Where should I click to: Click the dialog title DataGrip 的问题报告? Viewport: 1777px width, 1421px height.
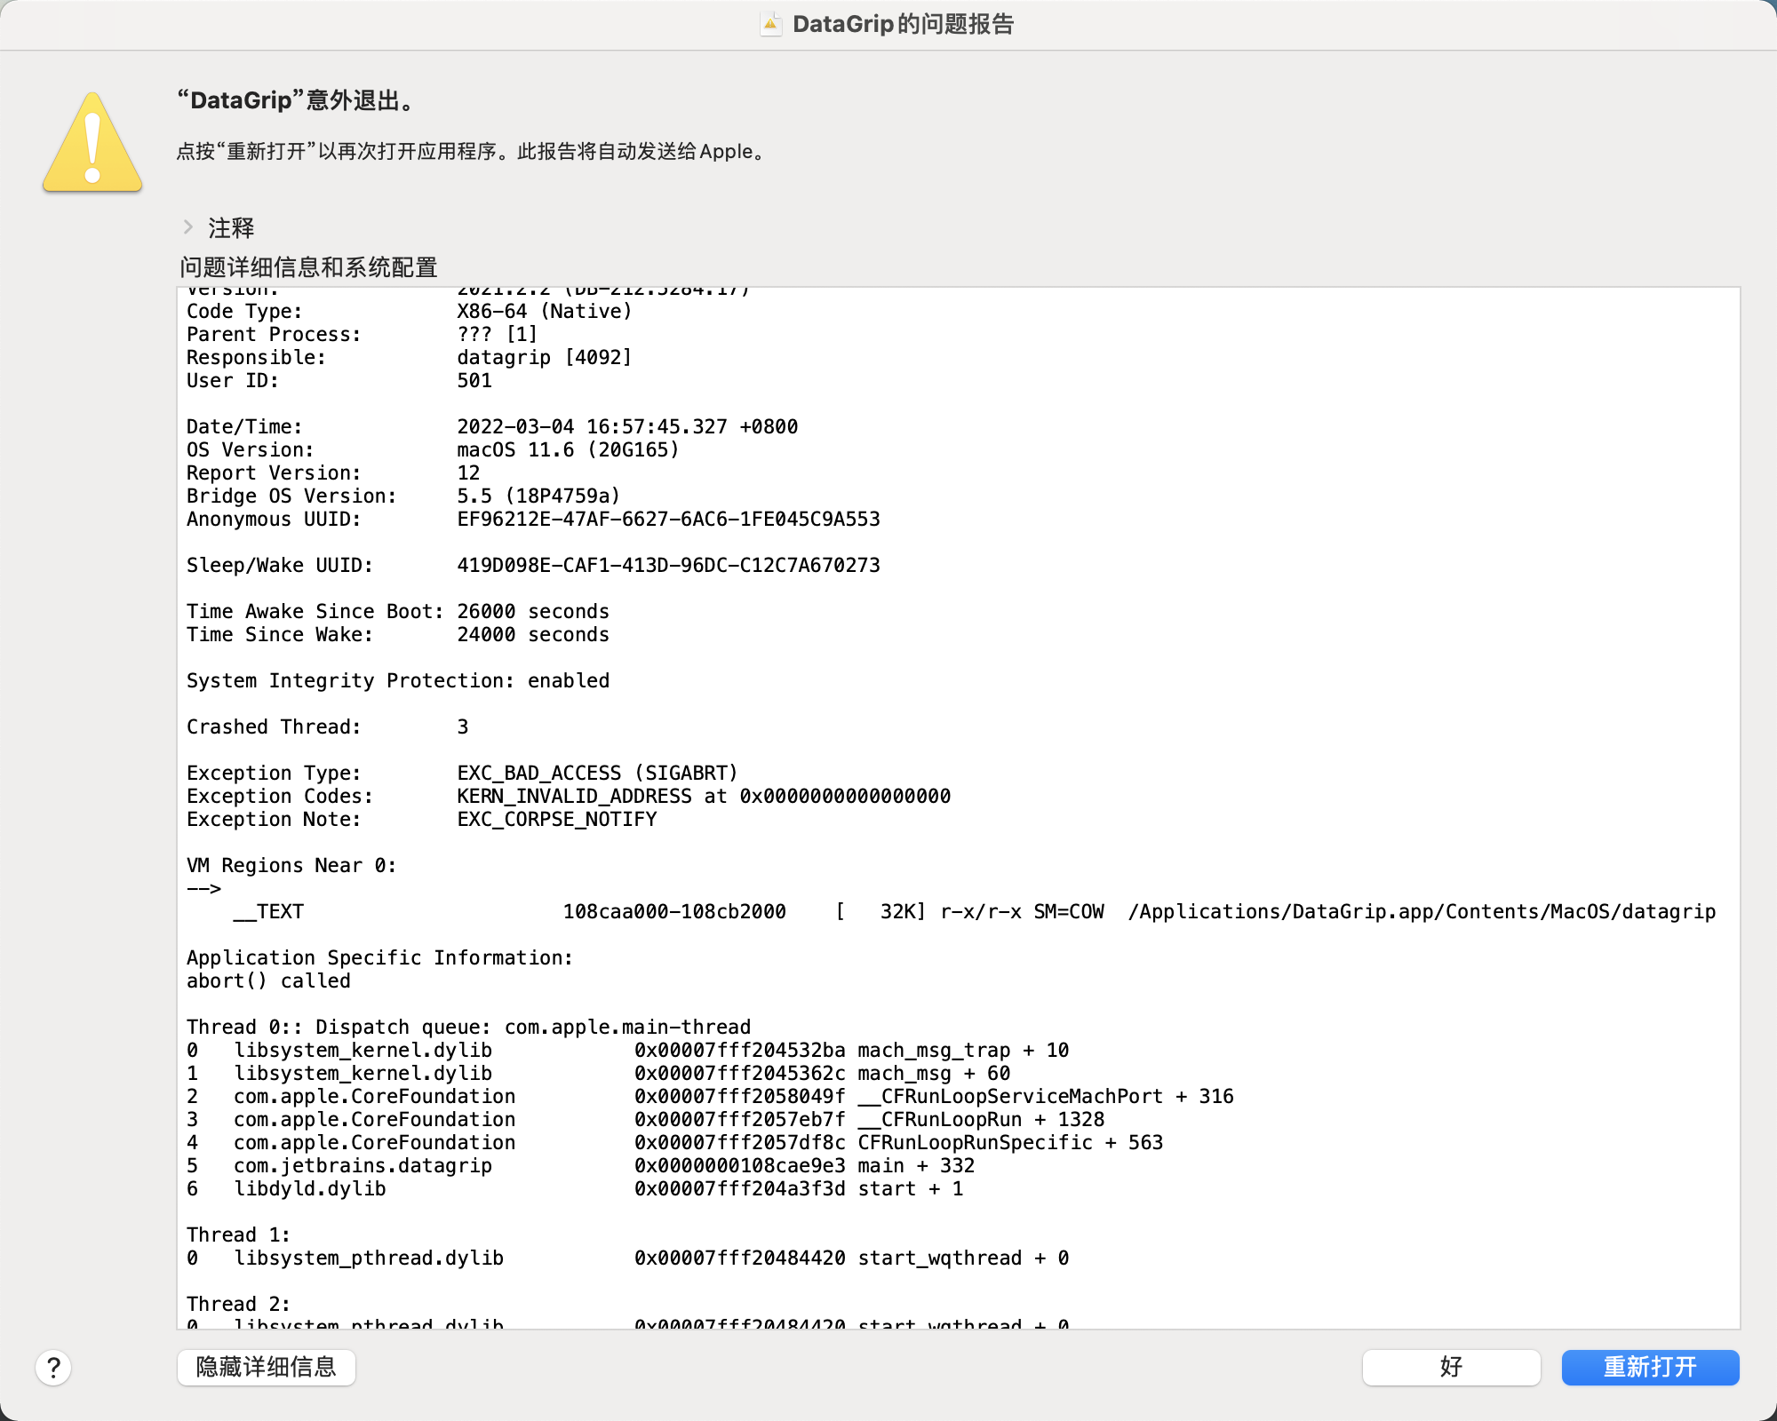click(x=904, y=24)
